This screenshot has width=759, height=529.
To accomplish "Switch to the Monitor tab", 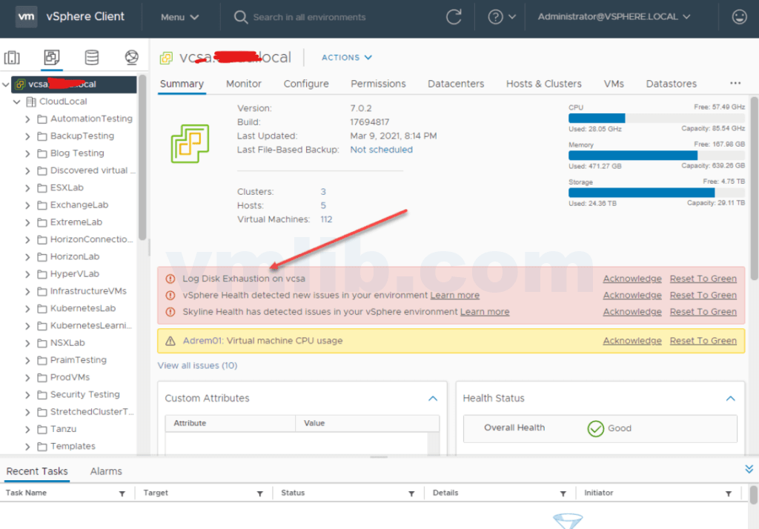I will [x=244, y=84].
